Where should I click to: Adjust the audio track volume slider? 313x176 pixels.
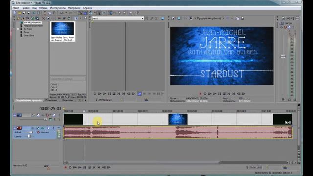coord(31,132)
